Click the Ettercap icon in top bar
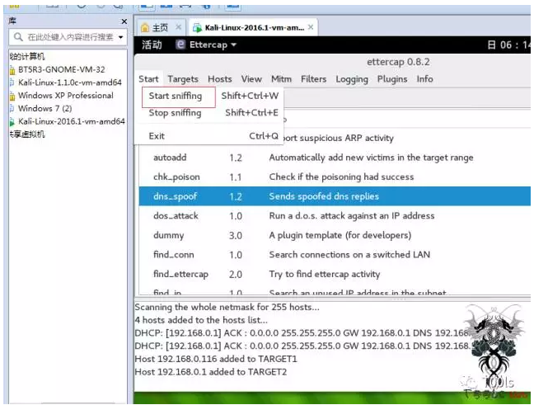 click(180, 45)
